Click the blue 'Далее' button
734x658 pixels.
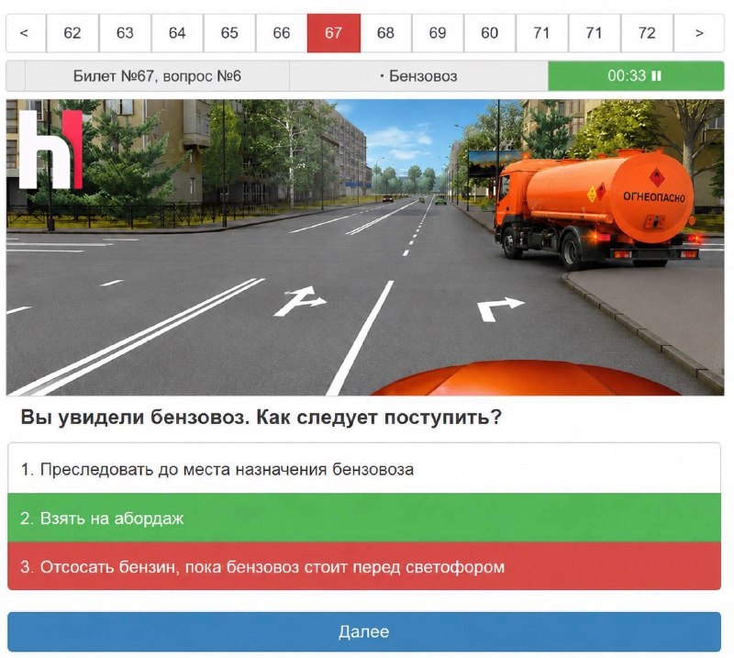pos(364,631)
